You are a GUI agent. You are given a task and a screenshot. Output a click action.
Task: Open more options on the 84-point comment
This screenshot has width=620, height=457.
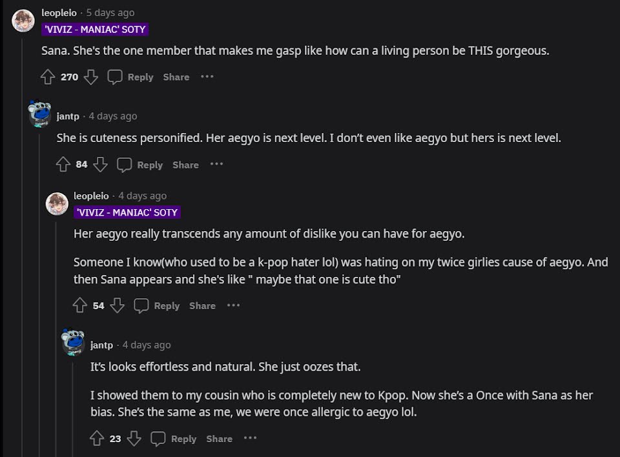coord(216,165)
